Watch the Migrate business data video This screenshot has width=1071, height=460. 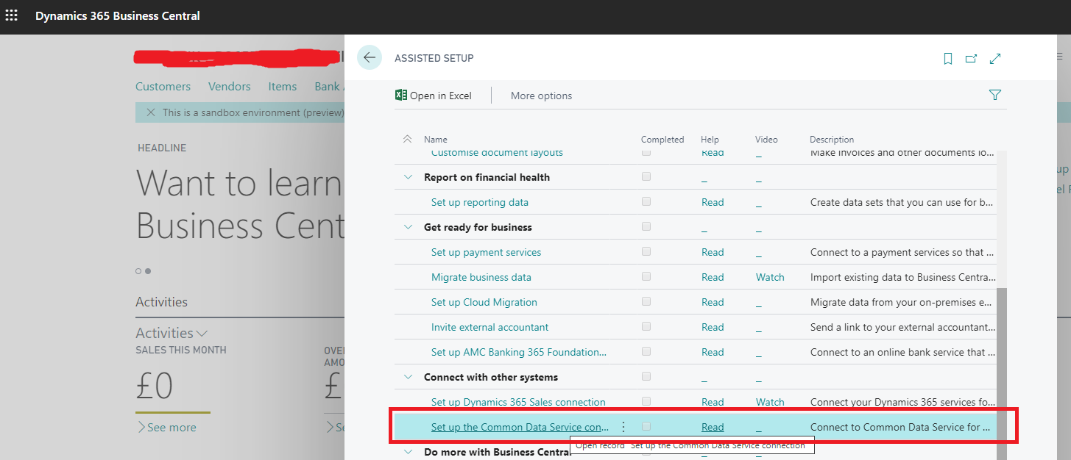[770, 277]
